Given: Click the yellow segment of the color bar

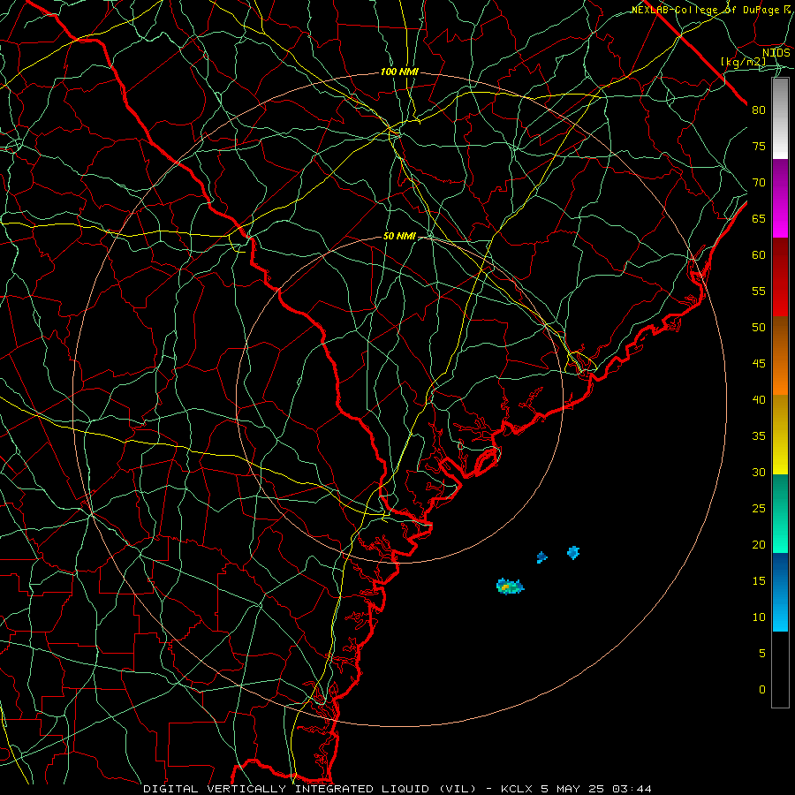Looking at the screenshot, I should click(780, 435).
